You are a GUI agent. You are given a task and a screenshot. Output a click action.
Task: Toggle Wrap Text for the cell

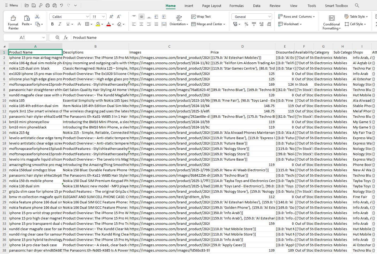201,17
